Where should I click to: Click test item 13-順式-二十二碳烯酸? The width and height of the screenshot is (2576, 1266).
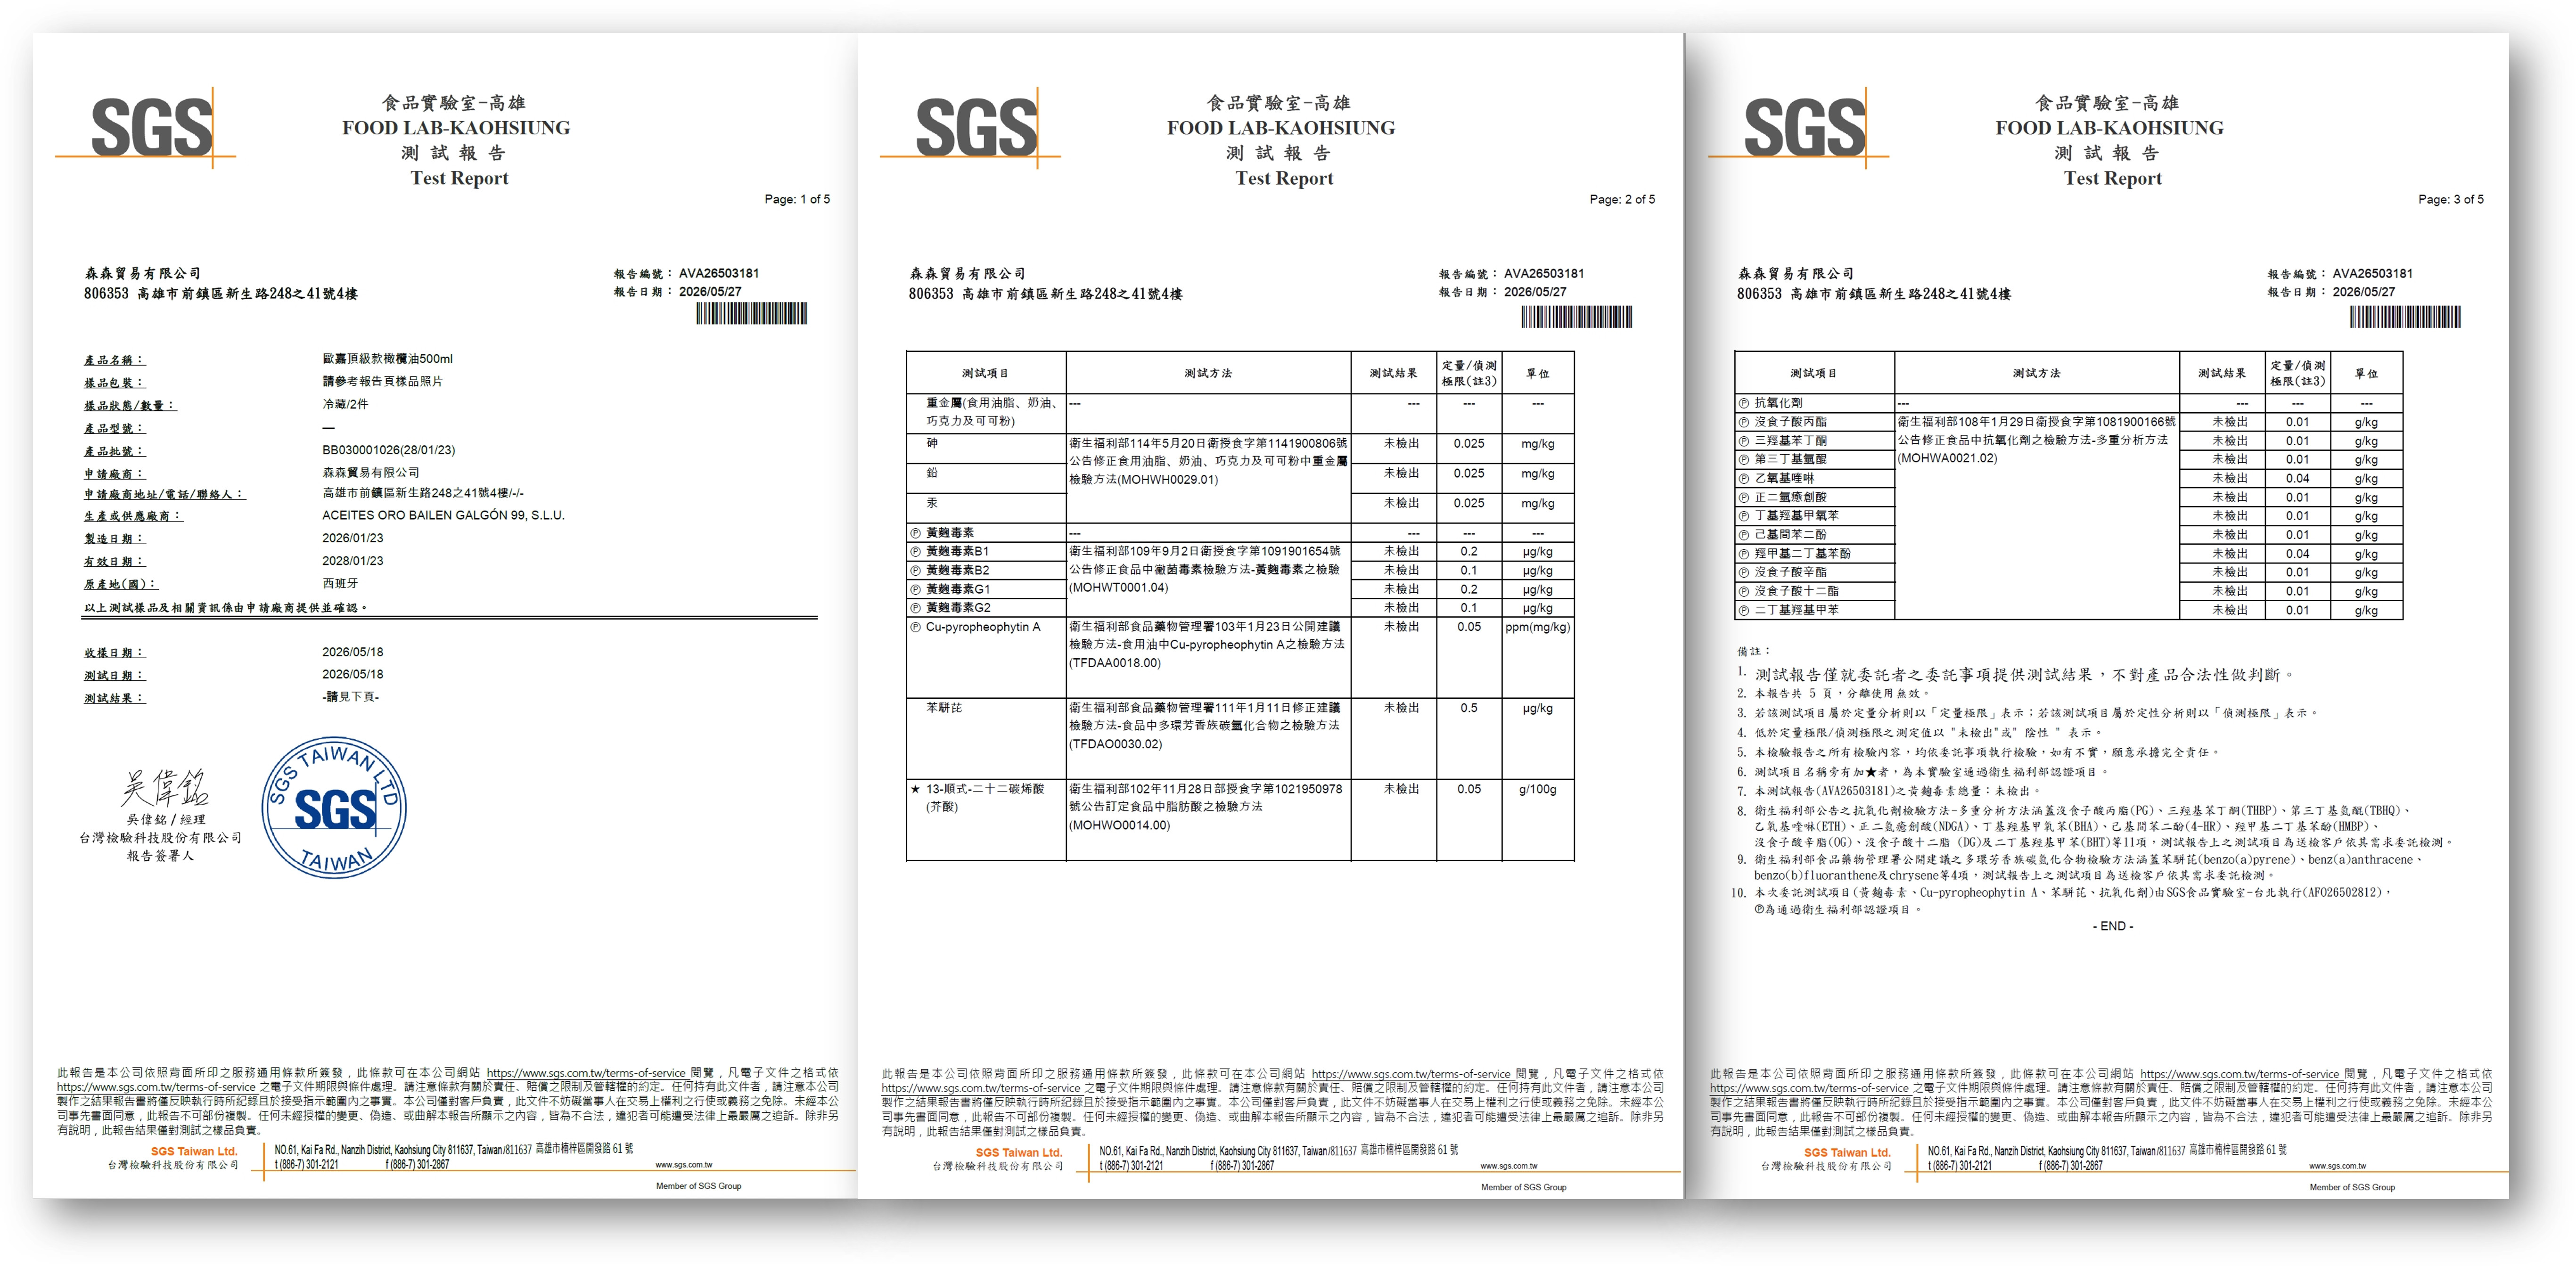(985, 789)
